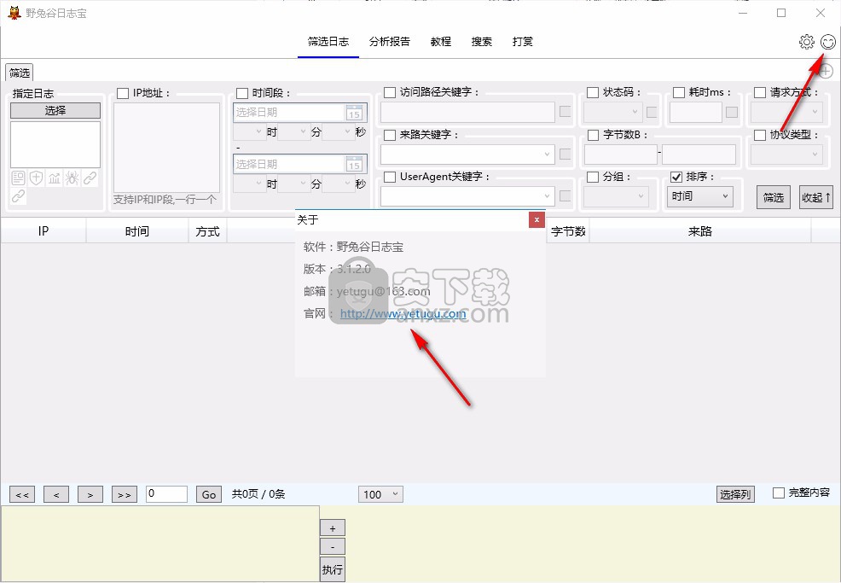Click the IP address list text area
841x583 pixels.
tap(167, 148)
